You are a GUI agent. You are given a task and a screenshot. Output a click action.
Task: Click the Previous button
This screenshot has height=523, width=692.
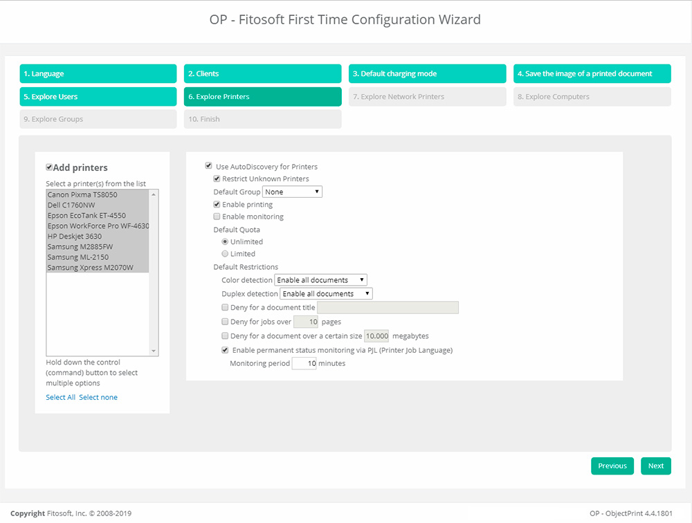click(x=612, y=466)
